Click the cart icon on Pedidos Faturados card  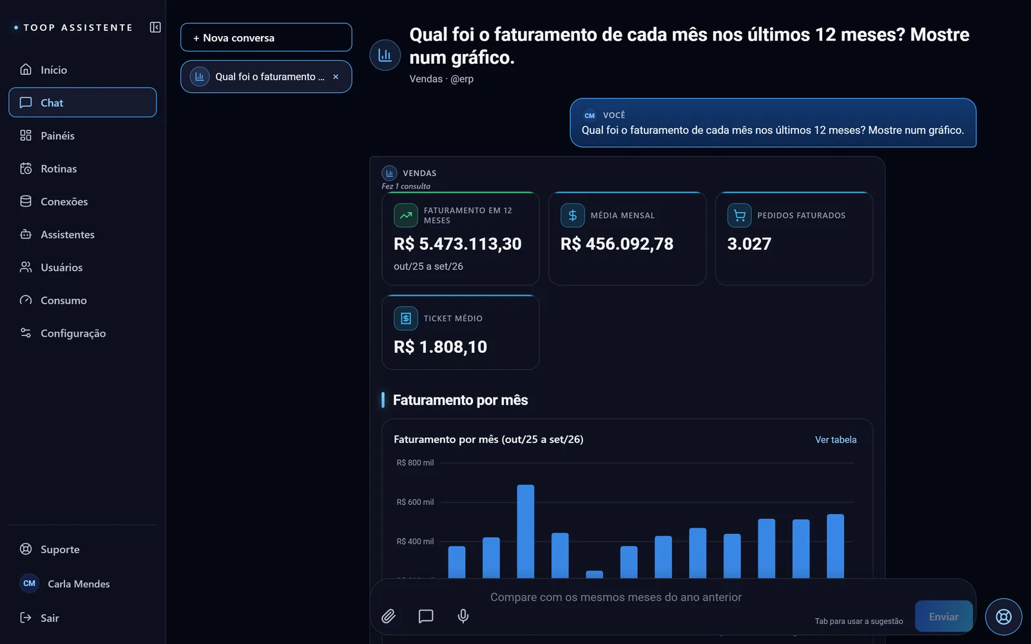(x=739, y=215)
